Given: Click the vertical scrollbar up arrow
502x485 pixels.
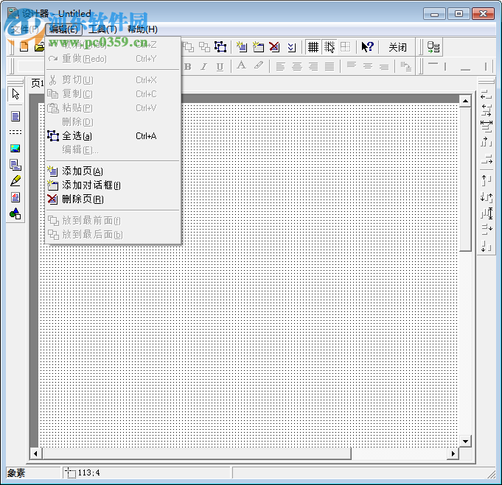Looking at the screenshot, I should click(x=465, y=102).
